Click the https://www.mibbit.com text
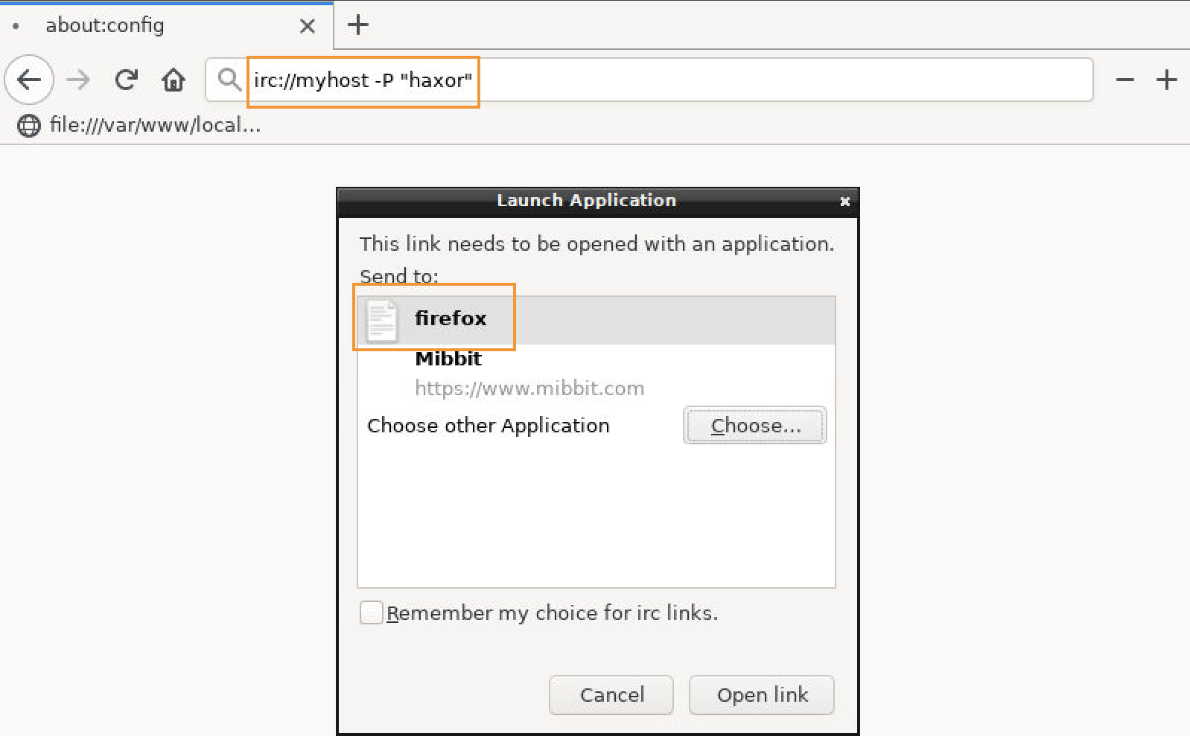The height and width of the screenshot is (736, 1190). click(x=529, y=388)
